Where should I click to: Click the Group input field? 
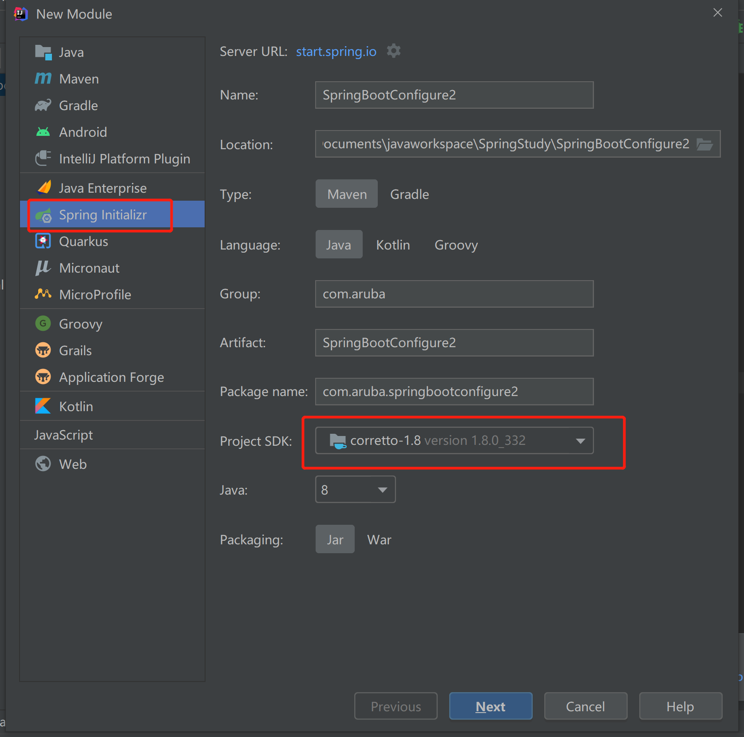[454, 293]
